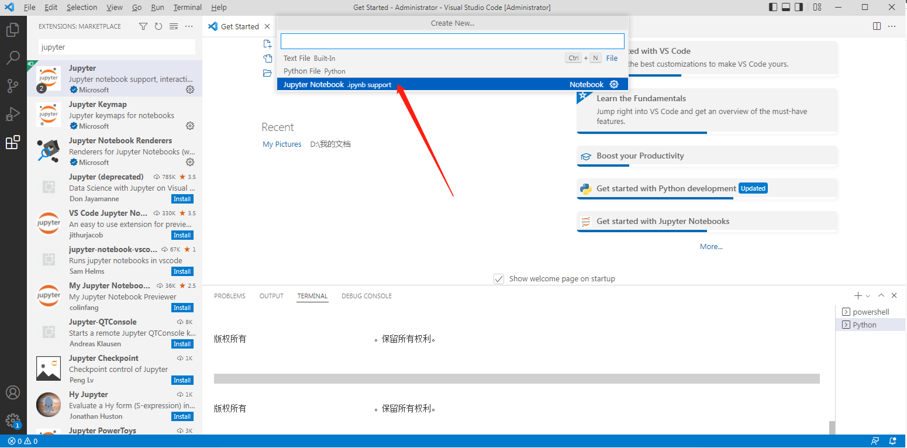This screenshot has width=907, height=448.
Task: Toggle bottom panel layout icon
Action: click(x=787, y=8)
